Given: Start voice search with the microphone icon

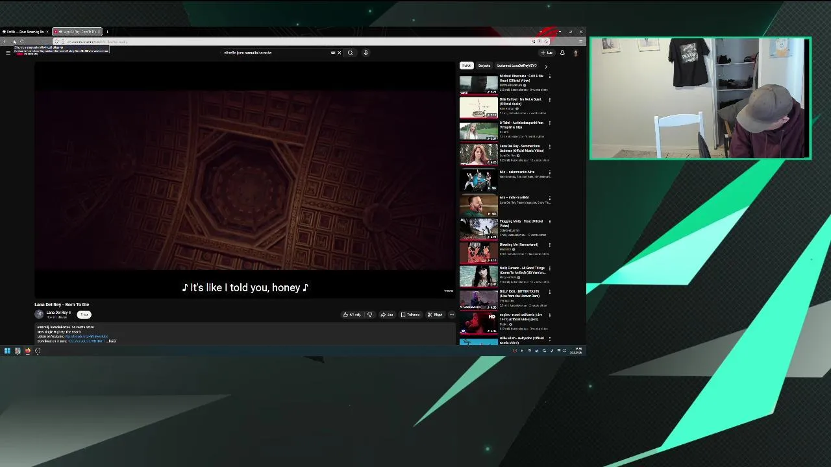Looking at the screenshot, I should tap(366, 53).
